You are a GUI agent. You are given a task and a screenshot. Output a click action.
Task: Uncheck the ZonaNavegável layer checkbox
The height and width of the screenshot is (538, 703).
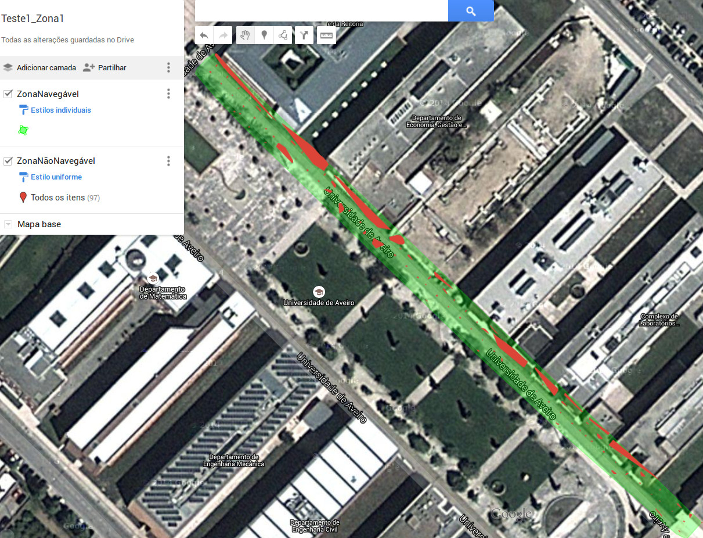[x=8, y=94]
